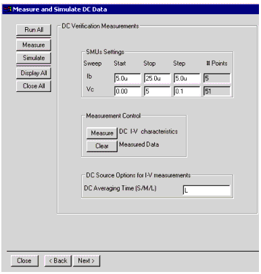Click the Run All button

coord(34,30)
